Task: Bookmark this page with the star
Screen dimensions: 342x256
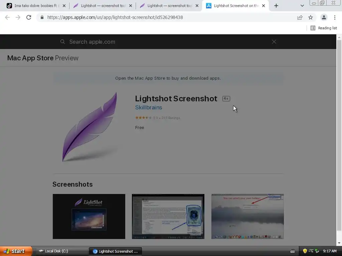Action: [x=311, y=17]
